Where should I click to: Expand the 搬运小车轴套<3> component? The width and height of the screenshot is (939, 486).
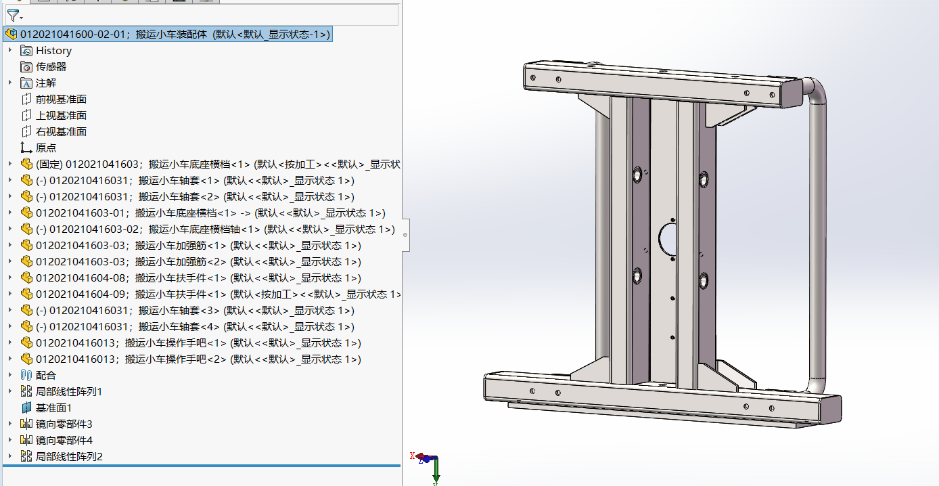point(9,311)
